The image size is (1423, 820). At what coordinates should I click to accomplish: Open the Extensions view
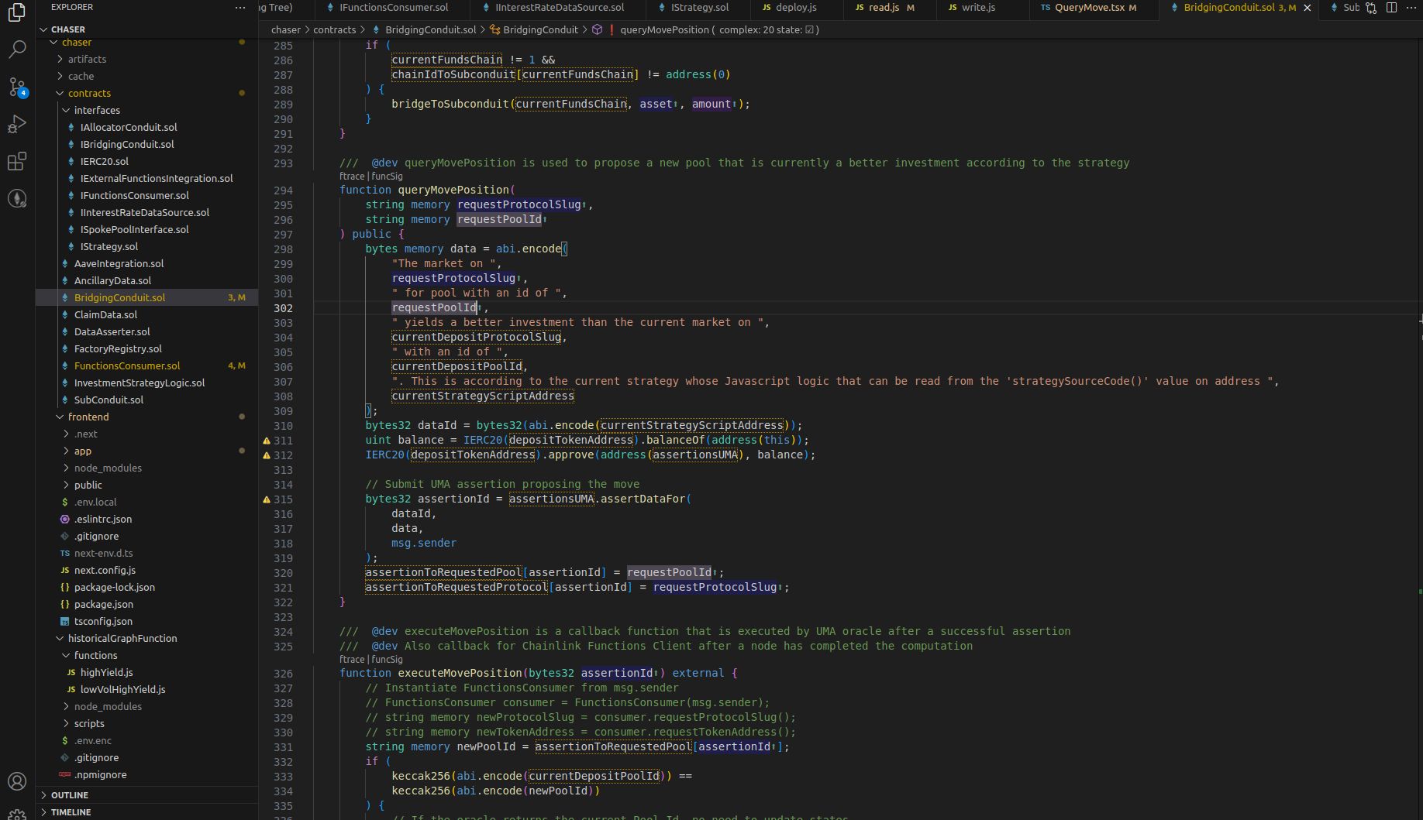(x=17, y=161)
